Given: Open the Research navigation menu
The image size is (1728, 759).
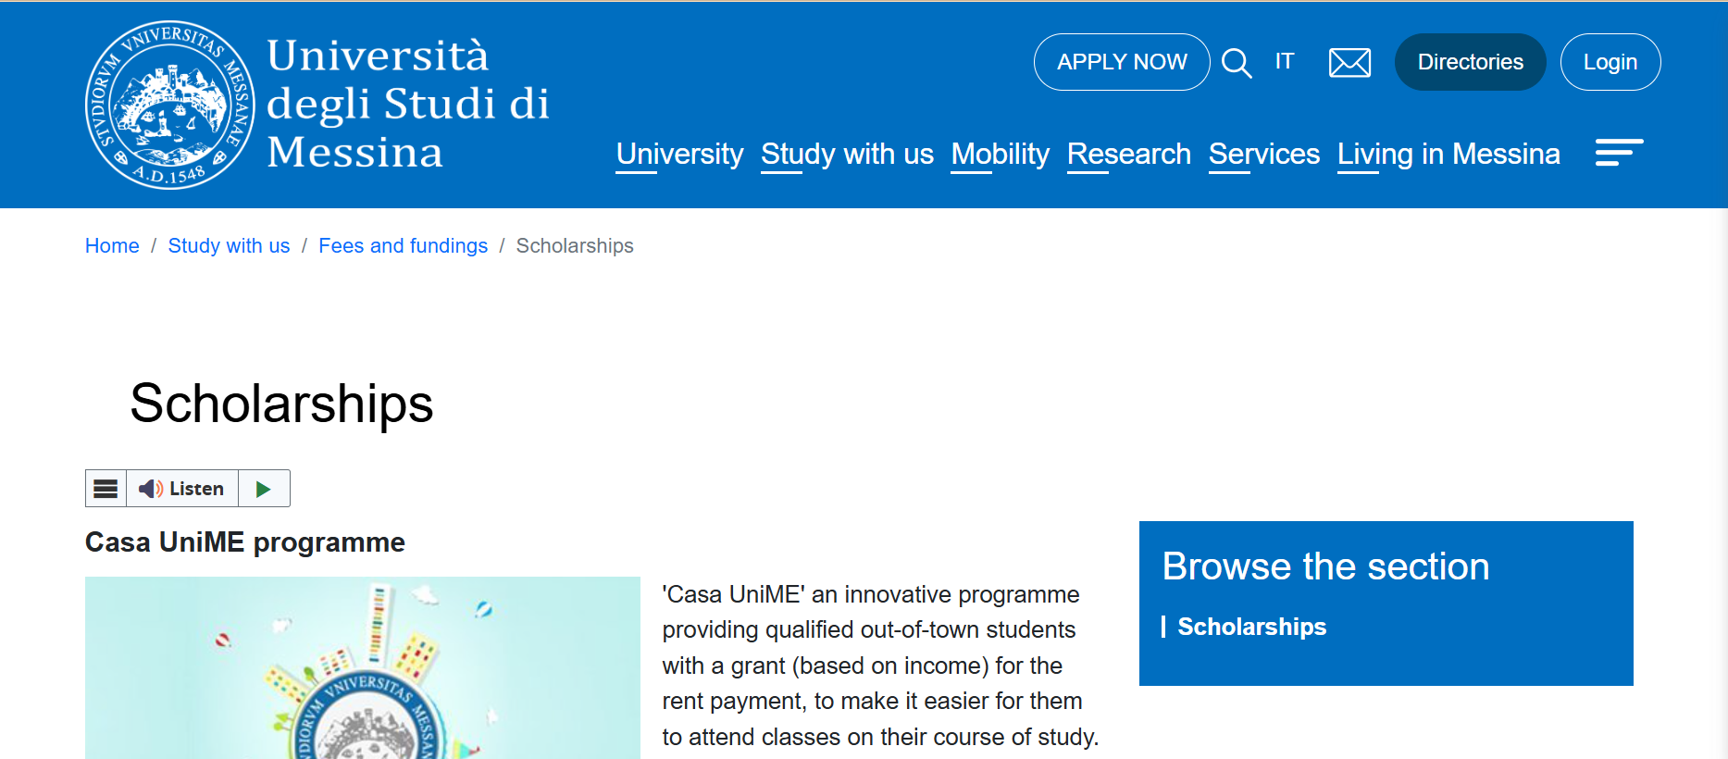Looking at the screenshot, I should pyautogui.click(x=1128, y=155).
